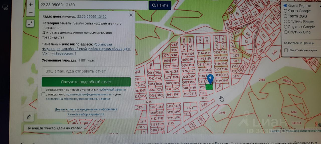This screenshot has height=144, width=321.
Task: Click the magnifier Найти search button
Action: [x=160, y=5]
